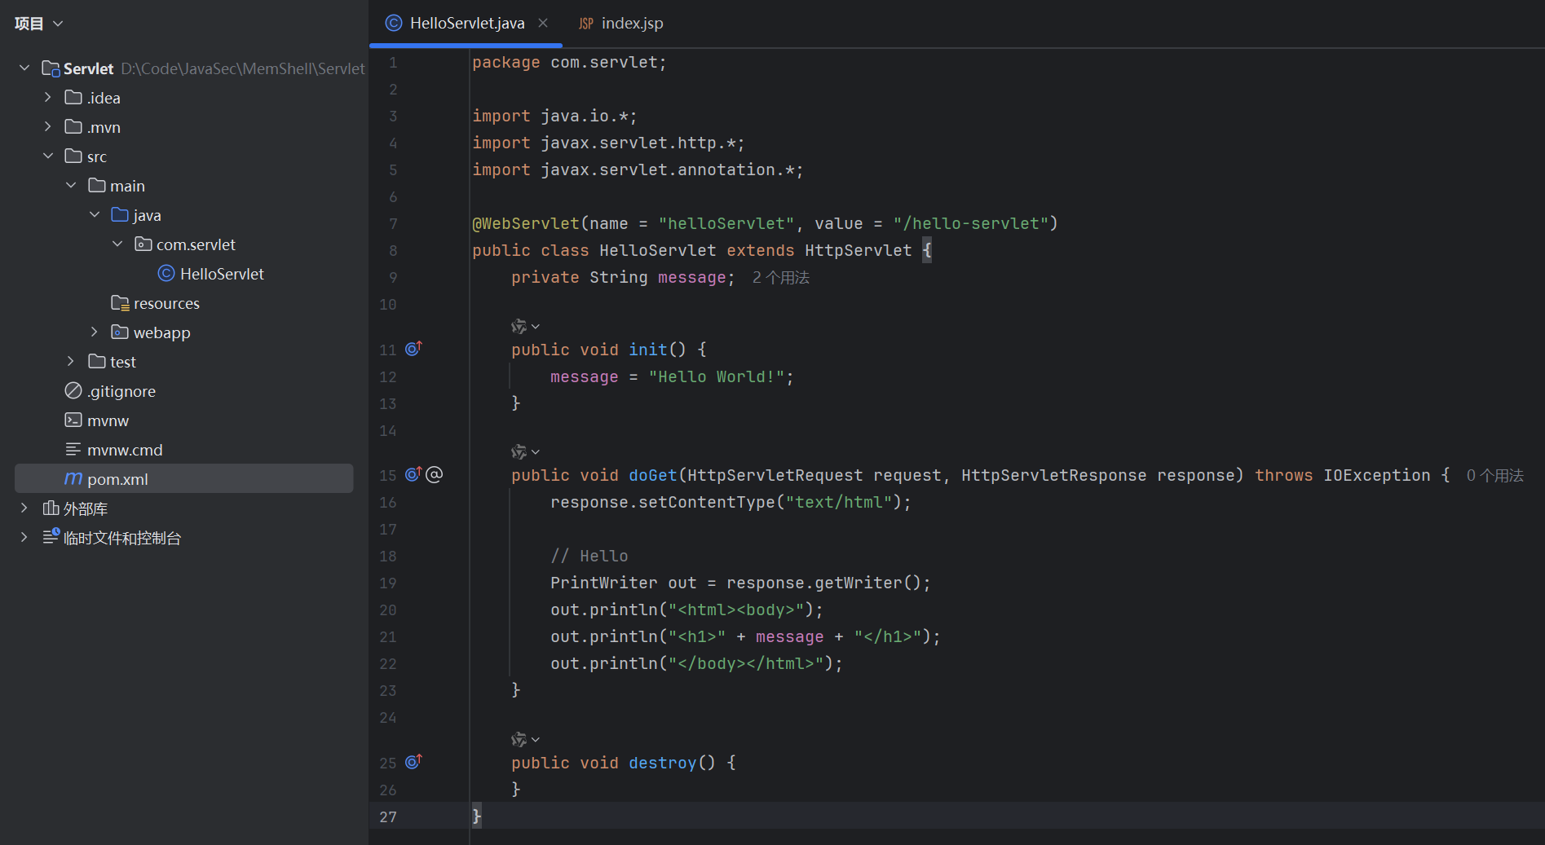This screenshot has height=845, width=1545.
Task: Close the HelloServlet.java tab
Action: 543,23
